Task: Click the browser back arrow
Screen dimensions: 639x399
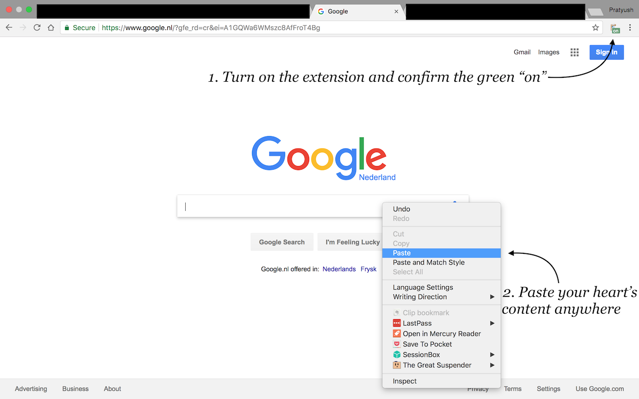Action: coord(8,27)
